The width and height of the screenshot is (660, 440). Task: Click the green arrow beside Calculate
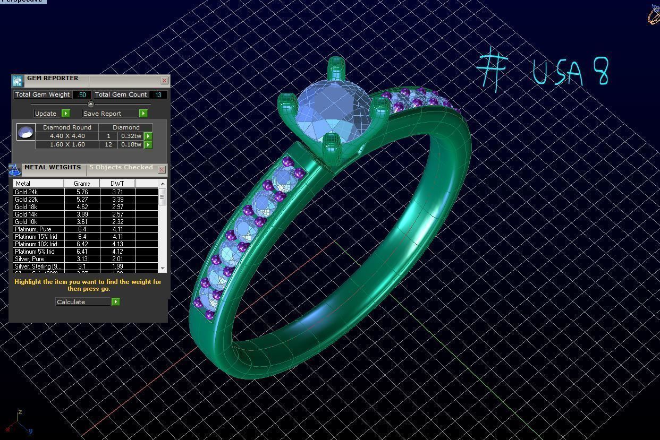coord(115,302)
